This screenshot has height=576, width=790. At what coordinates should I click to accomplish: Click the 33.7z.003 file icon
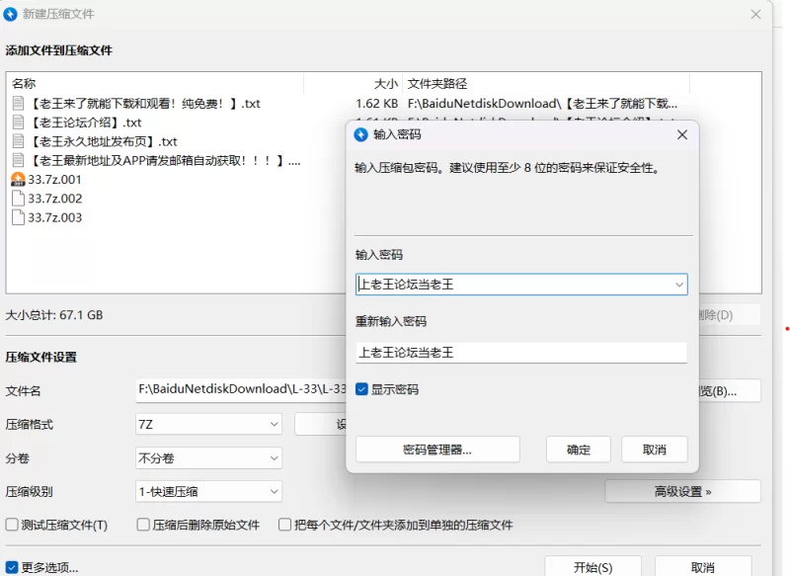coord(18,217)
